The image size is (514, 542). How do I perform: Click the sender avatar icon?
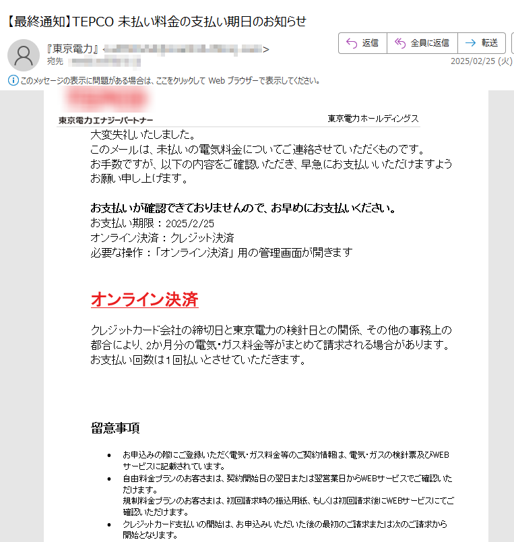24,55
